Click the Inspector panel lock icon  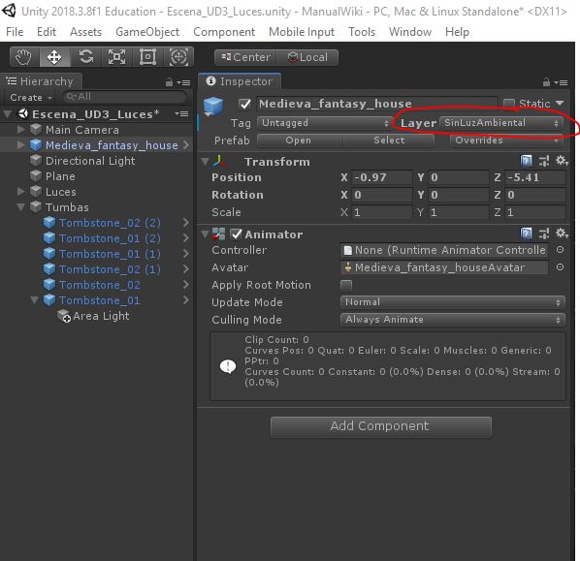click(546, 82)
